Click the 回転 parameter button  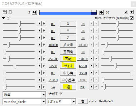click(68, 59)
